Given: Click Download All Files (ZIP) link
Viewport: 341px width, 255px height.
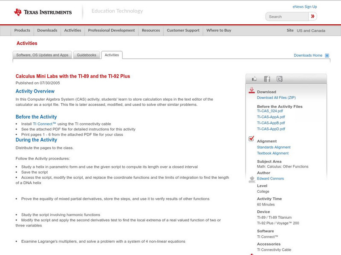Looking at the screenshot, I should [276, 98].
